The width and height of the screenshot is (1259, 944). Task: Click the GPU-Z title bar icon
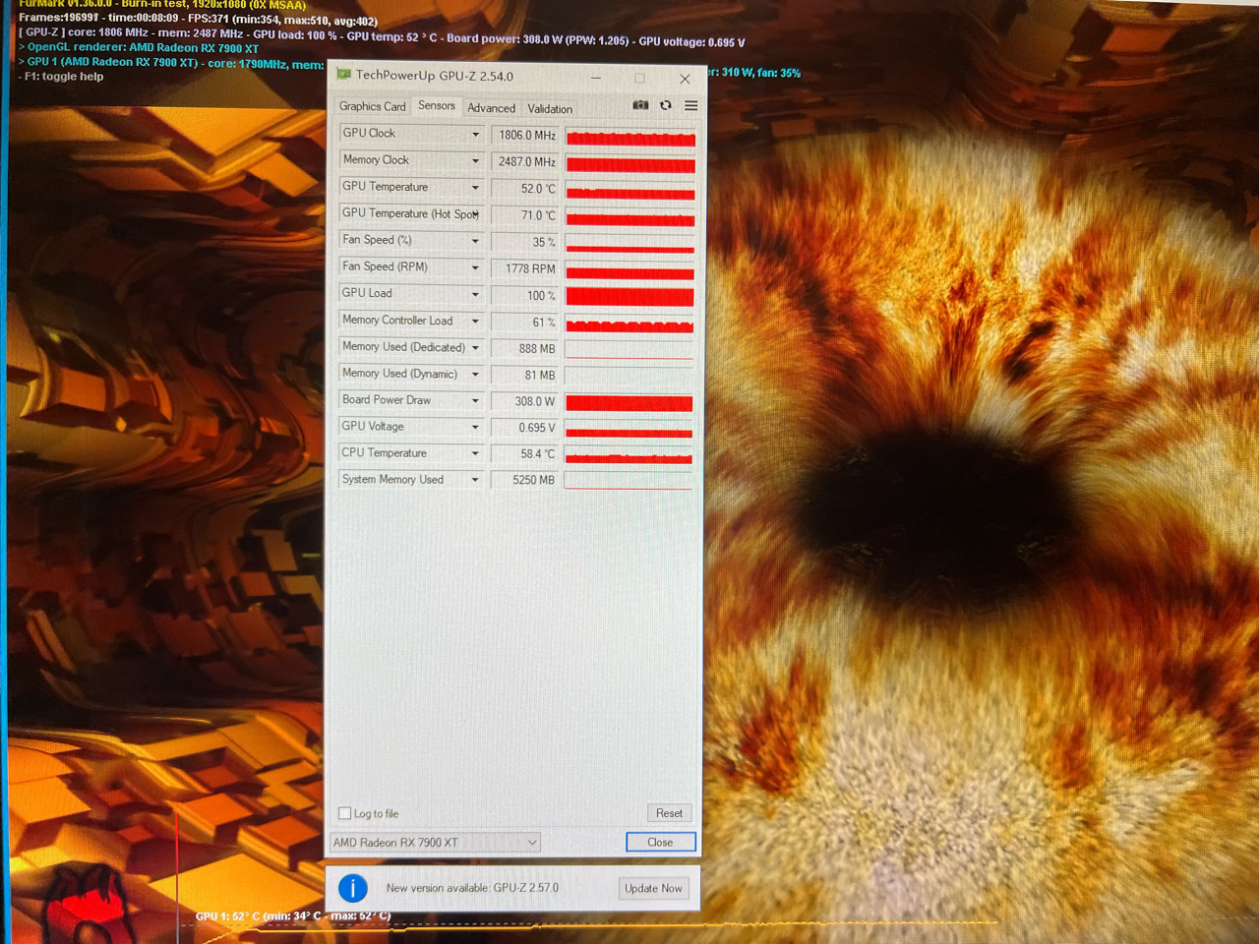click(x=342, y=77)
